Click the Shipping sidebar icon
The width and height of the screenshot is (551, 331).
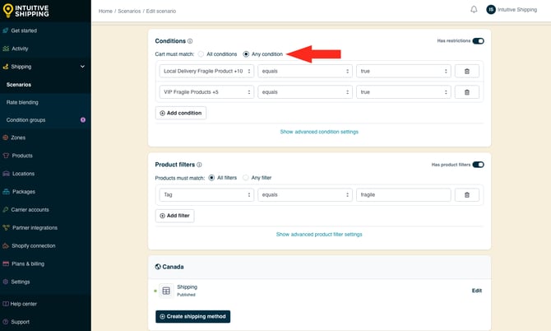[6, 67]
